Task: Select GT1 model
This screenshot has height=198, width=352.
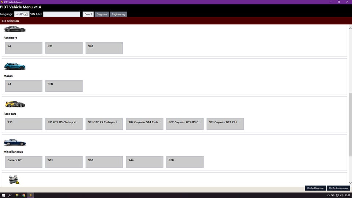Action: pos(64,162)
